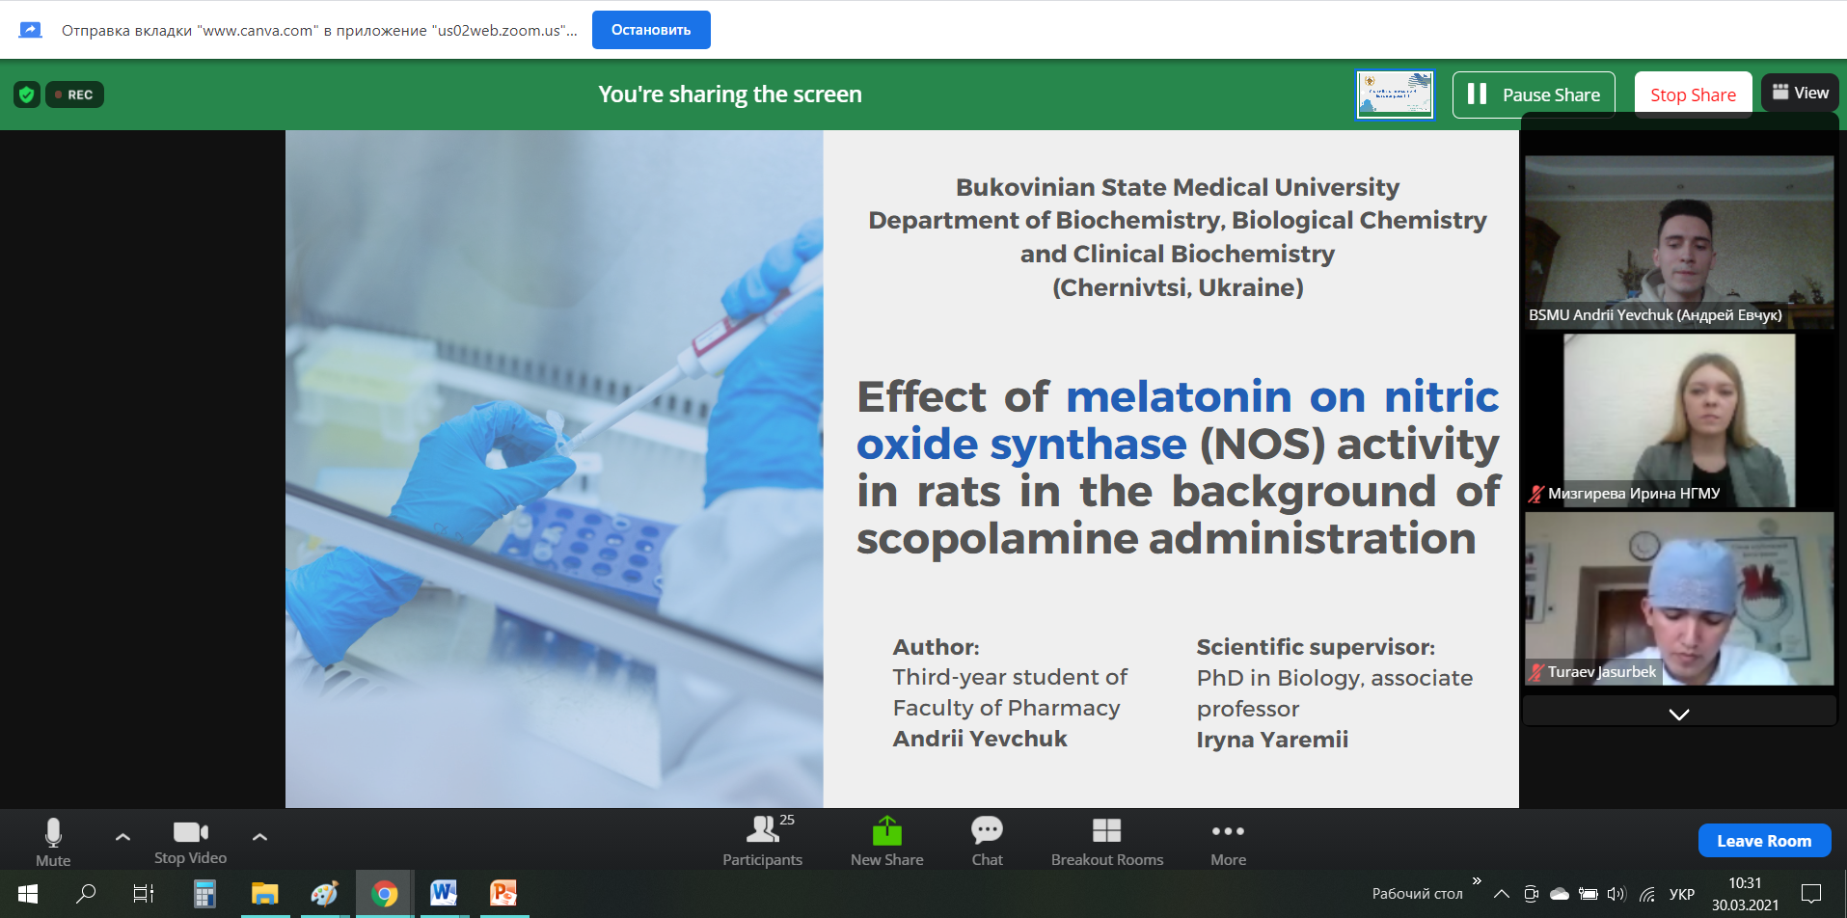Stop sharing the screen
The height and width of the screenshot is (918, 1847).
coord(1693,94)
